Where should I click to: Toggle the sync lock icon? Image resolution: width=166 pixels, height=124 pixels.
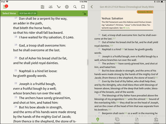[84, 13]
